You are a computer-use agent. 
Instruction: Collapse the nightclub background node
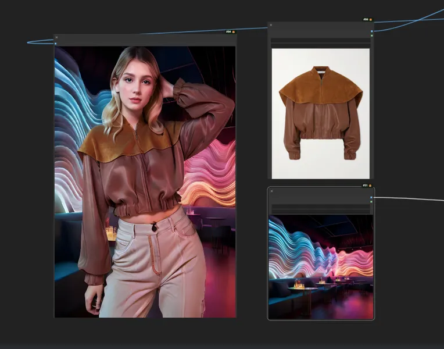[271, 191]
